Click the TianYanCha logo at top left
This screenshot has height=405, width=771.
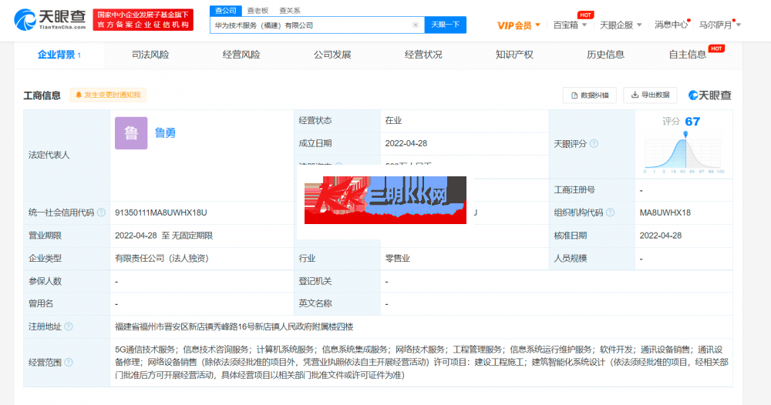pyautogui.click(x=50, y=20)
